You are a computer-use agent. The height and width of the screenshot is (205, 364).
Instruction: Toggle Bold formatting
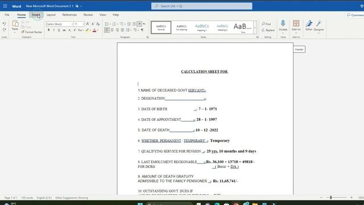click(48, 30)
